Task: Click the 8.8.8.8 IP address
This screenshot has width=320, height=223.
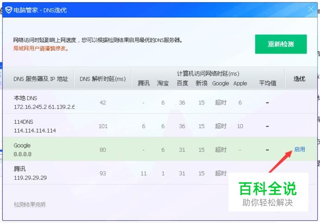Action: click(x=23, y=154)
